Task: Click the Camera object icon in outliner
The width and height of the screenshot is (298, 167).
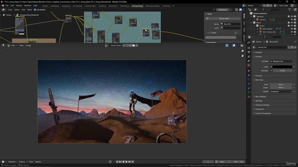Action: [257, 19]
